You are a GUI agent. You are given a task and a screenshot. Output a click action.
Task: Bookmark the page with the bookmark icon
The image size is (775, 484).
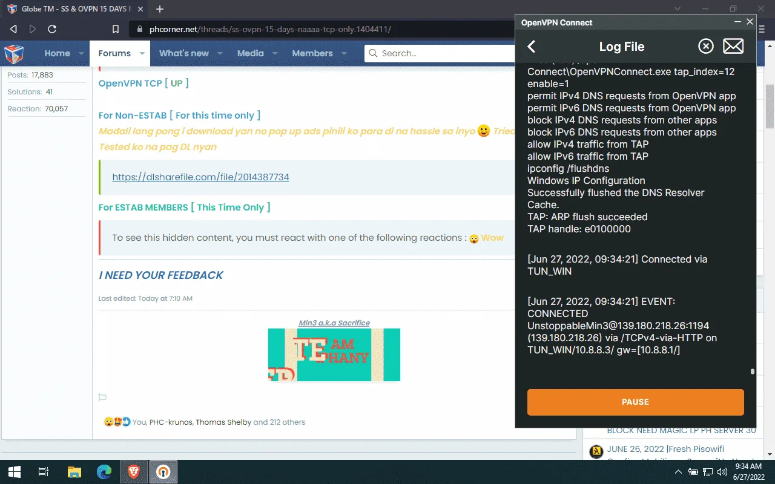[116, 29]
